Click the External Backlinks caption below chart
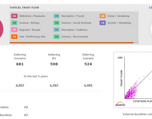The image size is (152, 119). pyautogui.click(x=137, y=114)
